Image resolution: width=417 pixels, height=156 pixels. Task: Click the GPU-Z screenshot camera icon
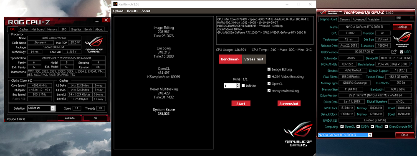click(398, 18)
